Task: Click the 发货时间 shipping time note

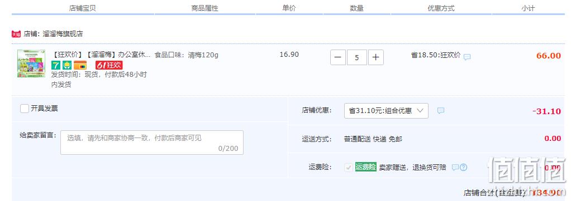Action: [x=99, y=80]
